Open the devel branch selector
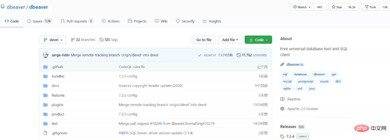 [x=53, y=40]
